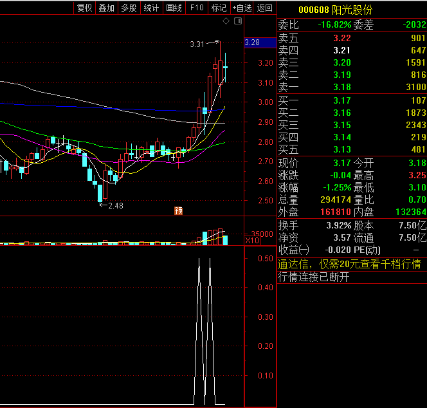The width and height of the screenshot is (427, 408).
Task: Click 内盘 value 132364
Action: (411, 212)
